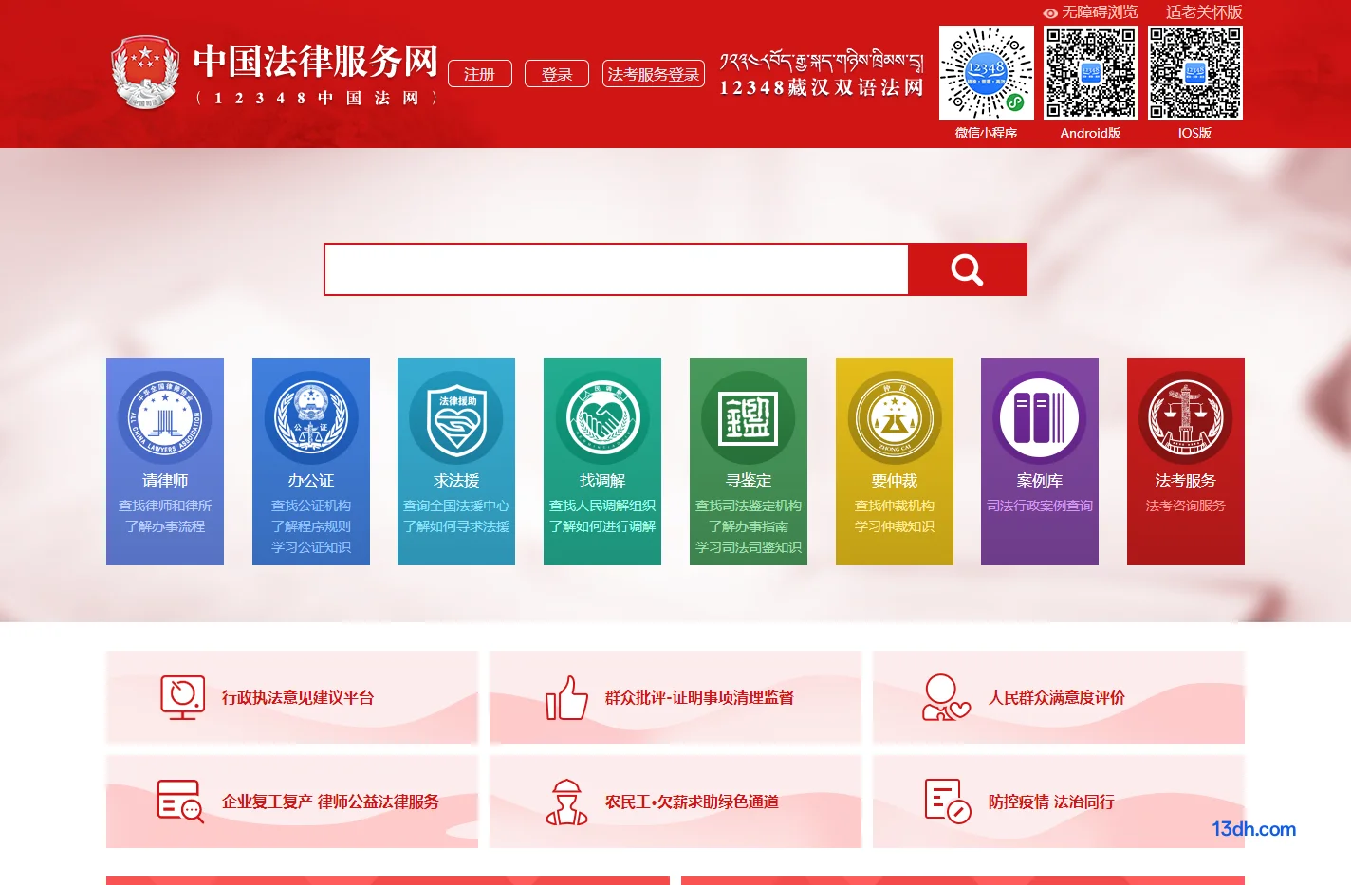The image size is (1351, 885).
Task: Click 了解办事指南 text under 寻鉴定
Action: pyautogui.click(x=749, y=526)
